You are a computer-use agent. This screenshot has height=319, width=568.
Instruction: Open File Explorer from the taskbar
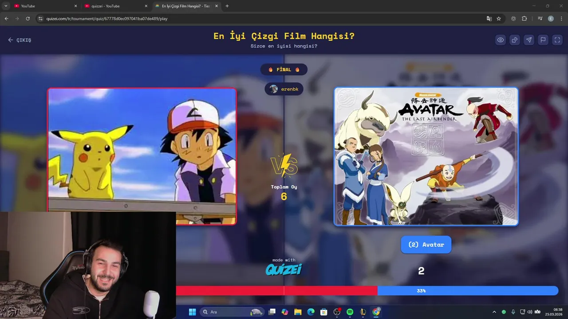click(x=298, y=312)
